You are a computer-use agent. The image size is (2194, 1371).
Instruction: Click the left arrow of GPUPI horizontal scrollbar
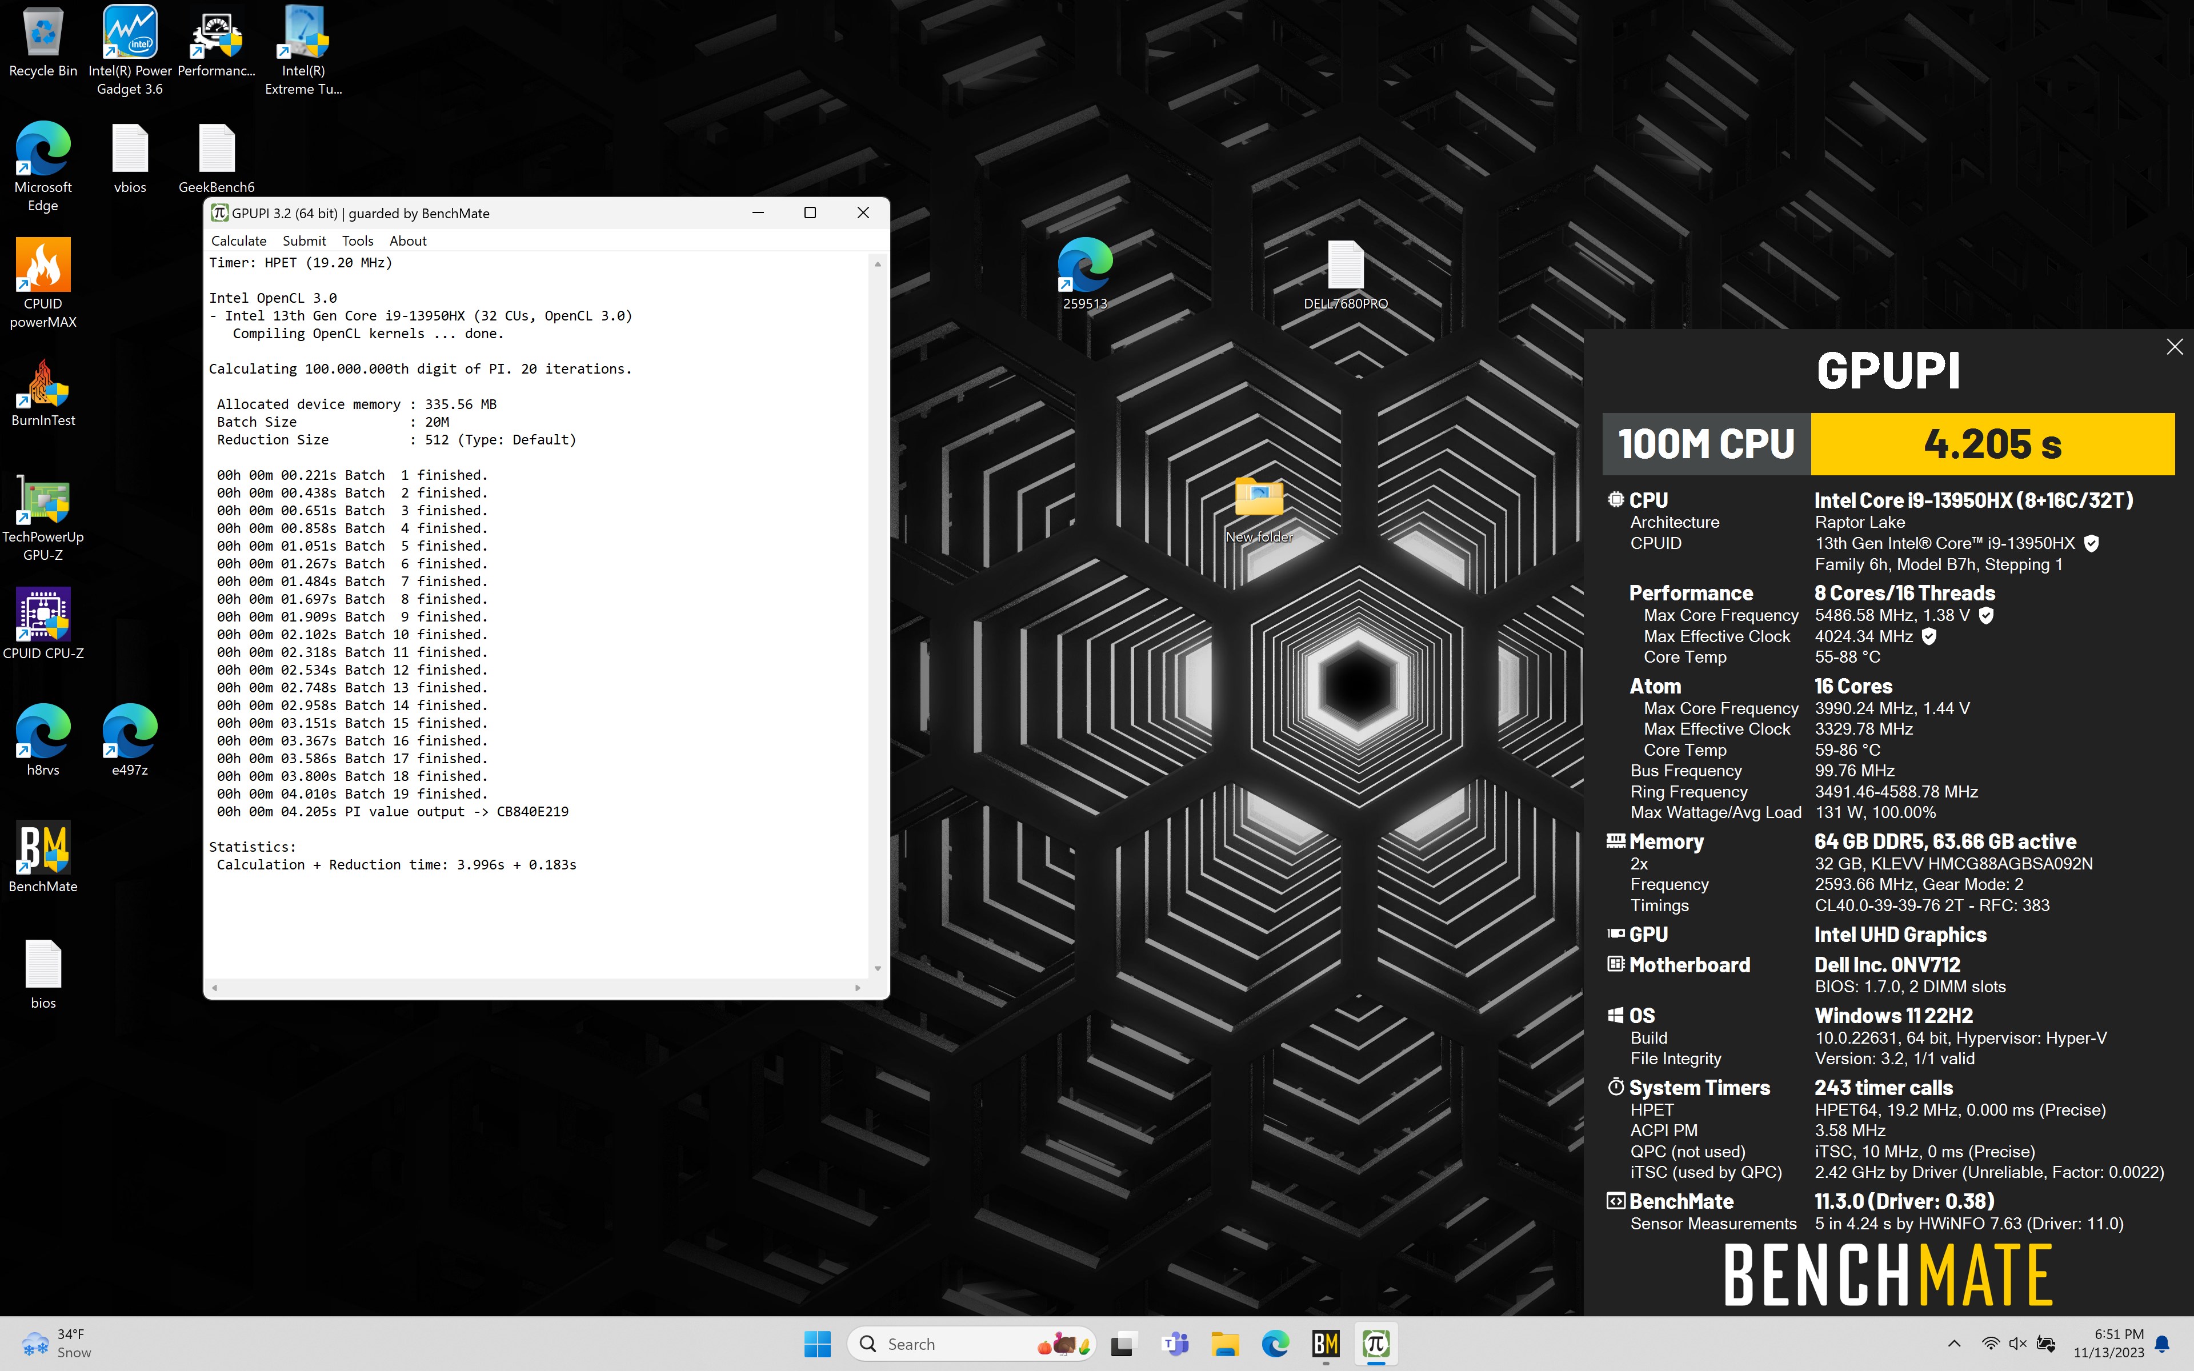tap(215, 988)
